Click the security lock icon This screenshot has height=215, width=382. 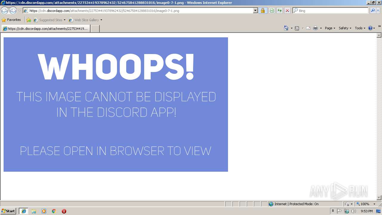click(263, 11)
